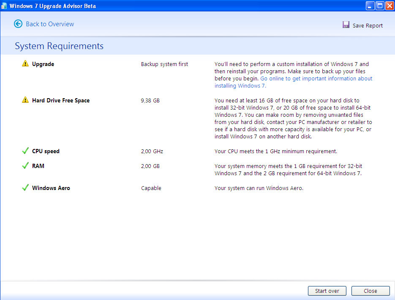The image size is (395, 300).
Task: Click 'Your CPU meets the 1 GHz' text
Action: 275,151
